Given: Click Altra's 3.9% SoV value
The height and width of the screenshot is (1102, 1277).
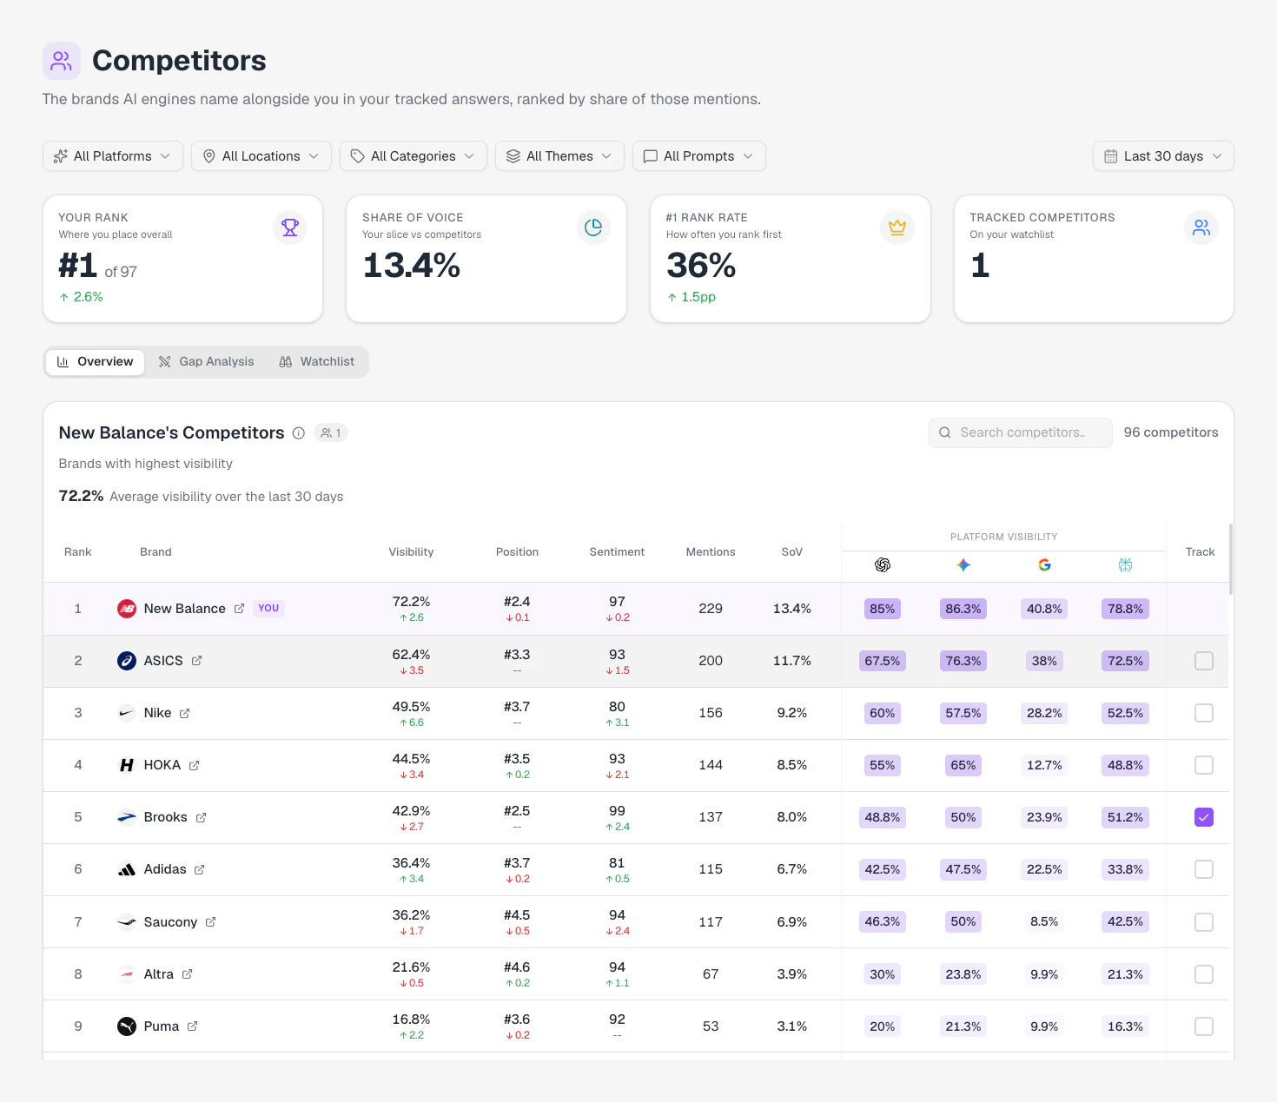Looking at the screenshot, I should [792, 974].
